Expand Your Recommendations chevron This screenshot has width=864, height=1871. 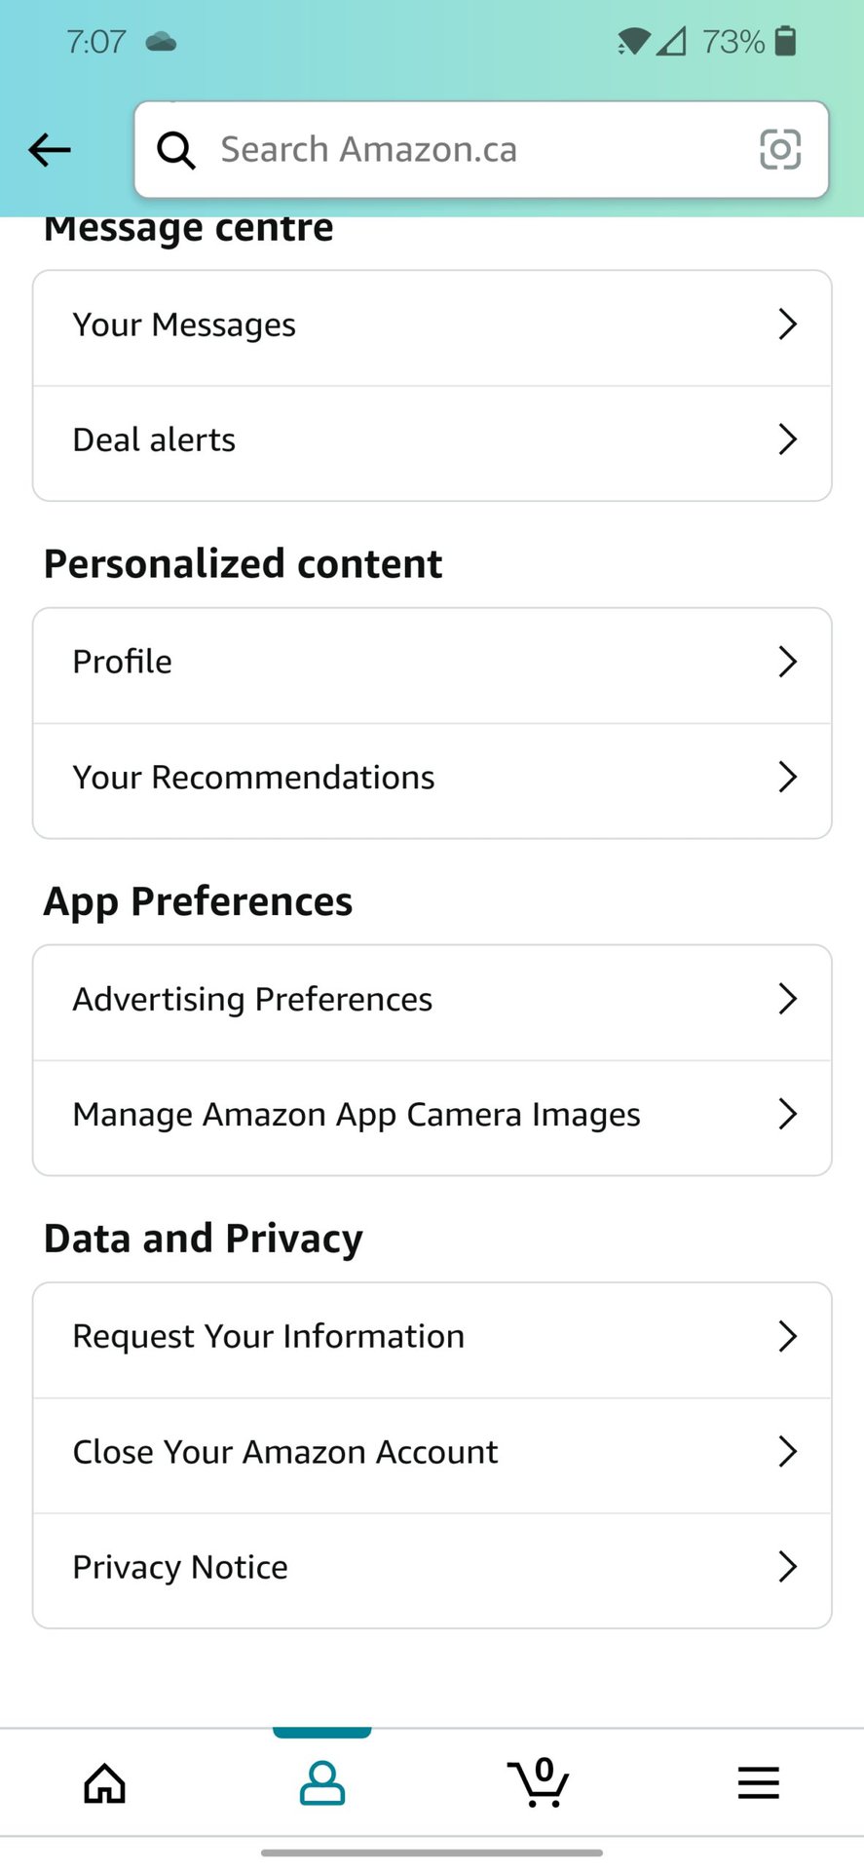(x=787, y=778)
